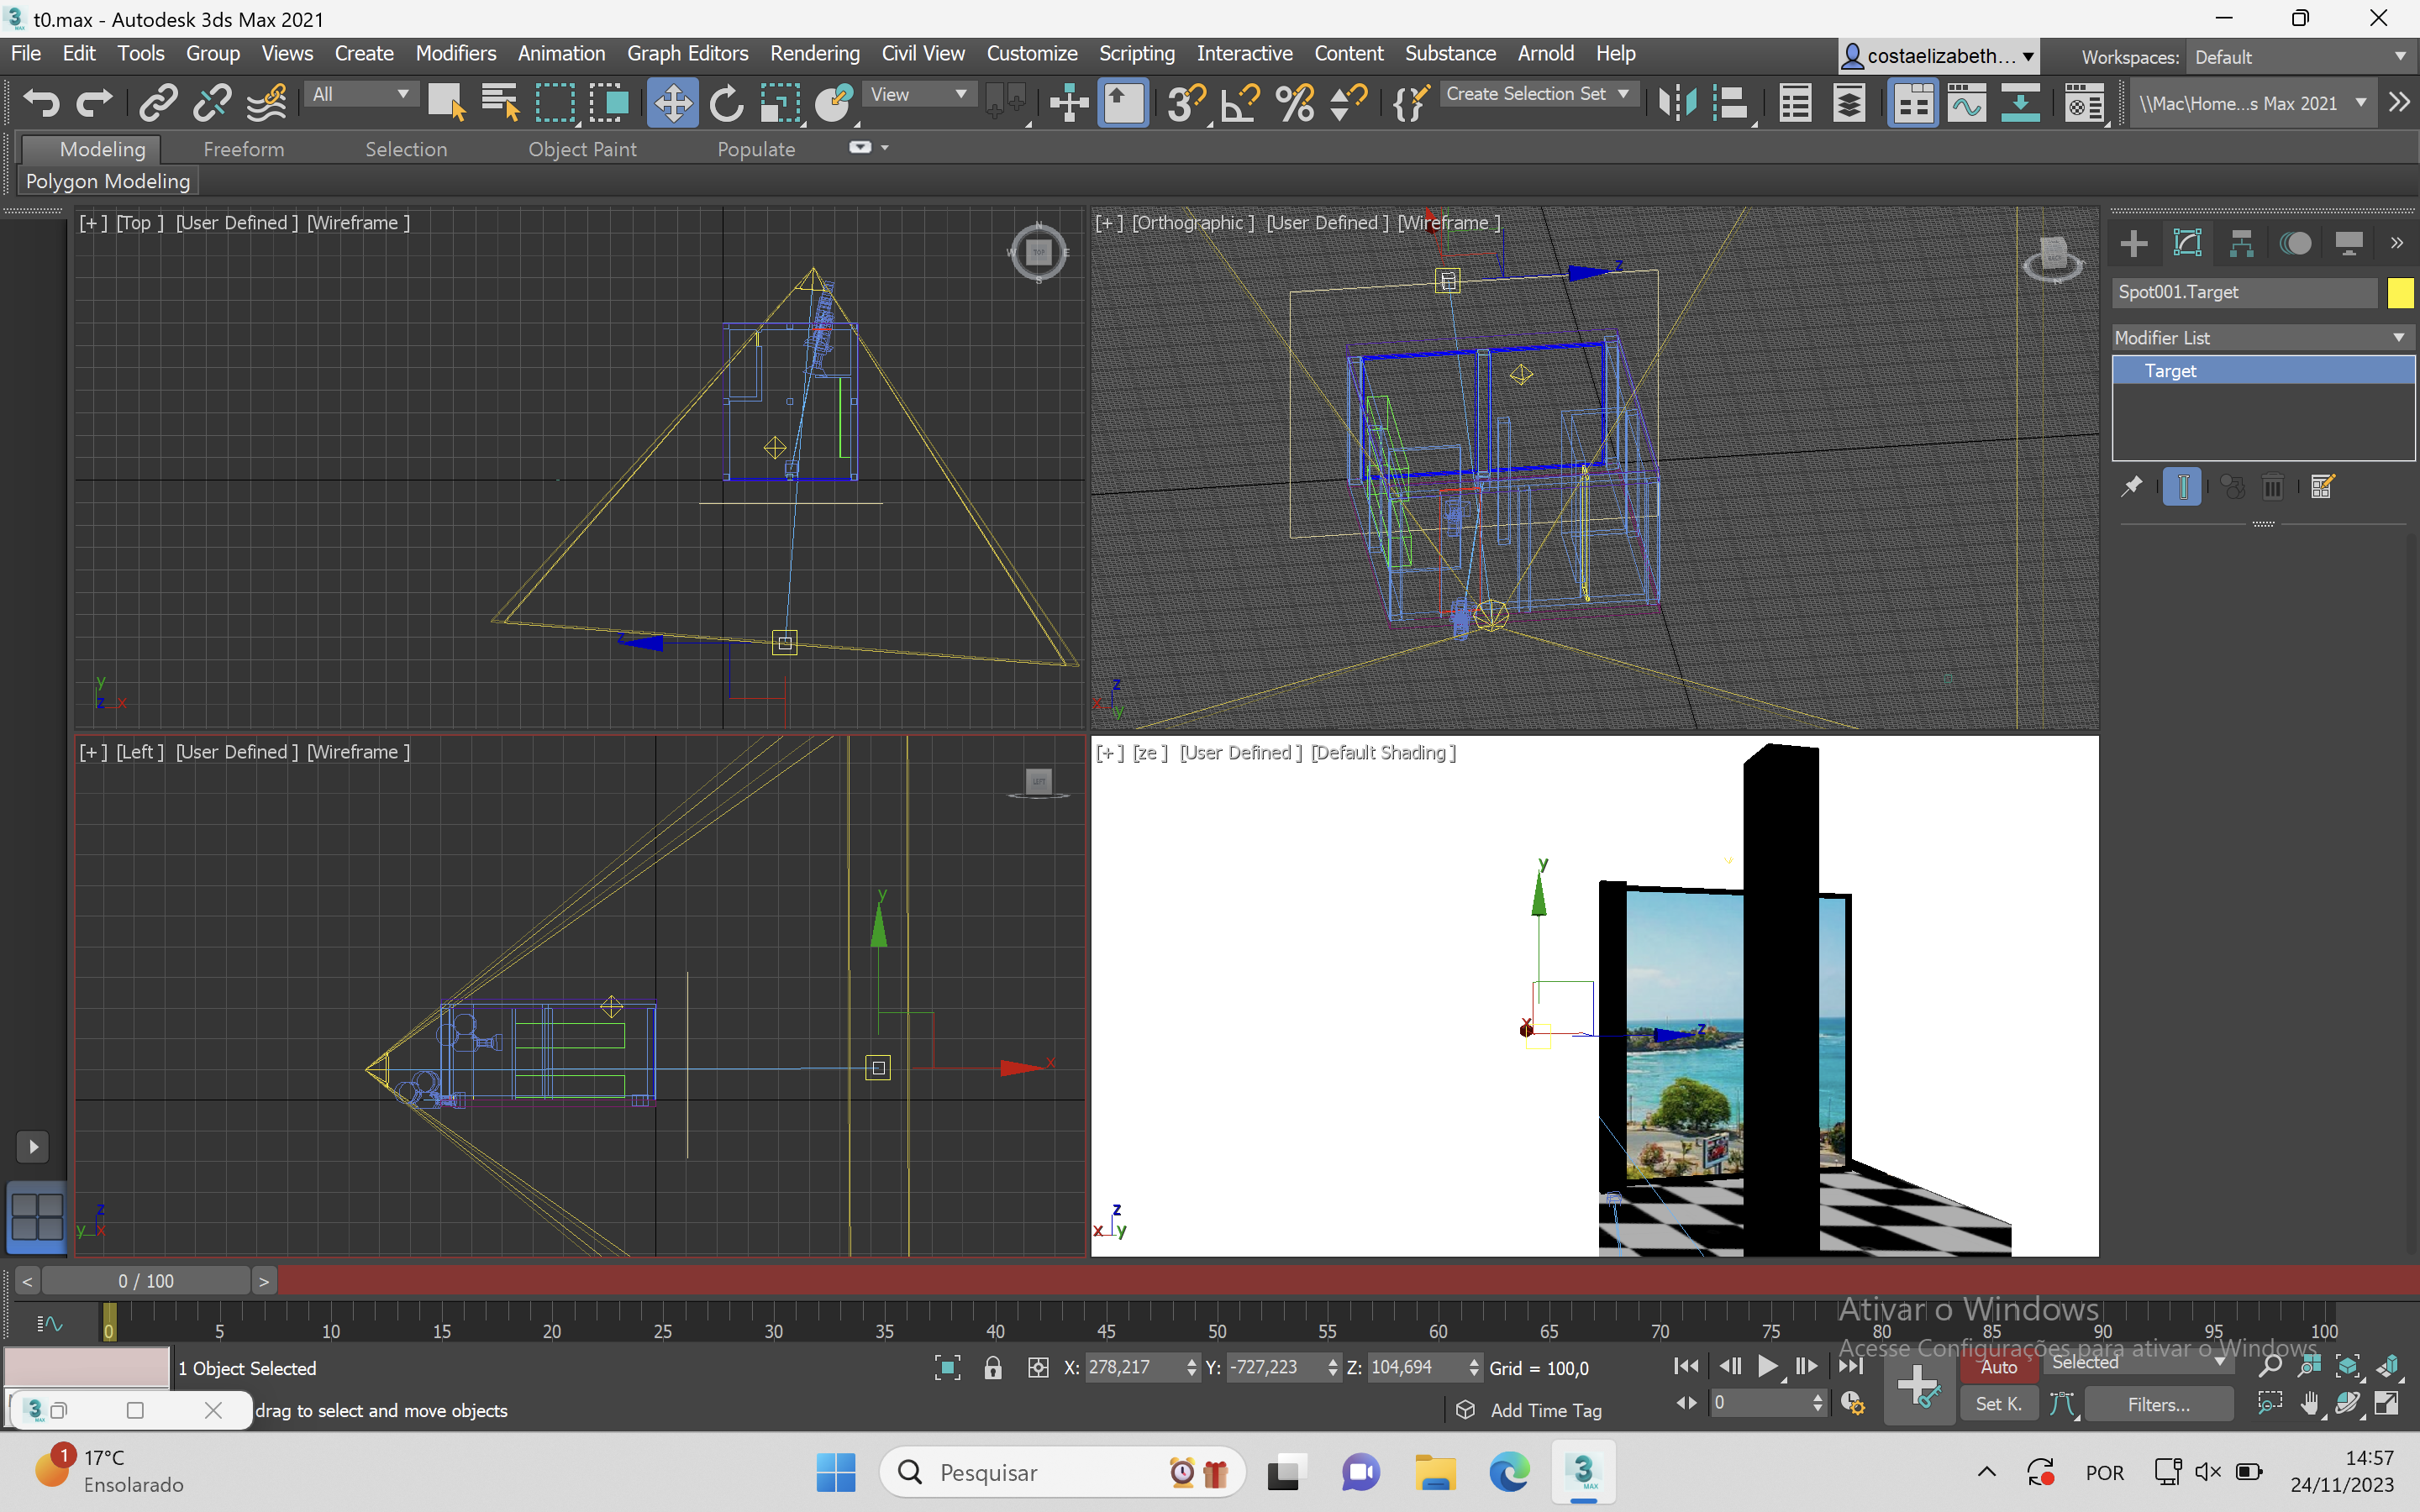The image size is (2420, 1512).
Task: Click the yellow object color swatch
Action: tap(2400, 292)
